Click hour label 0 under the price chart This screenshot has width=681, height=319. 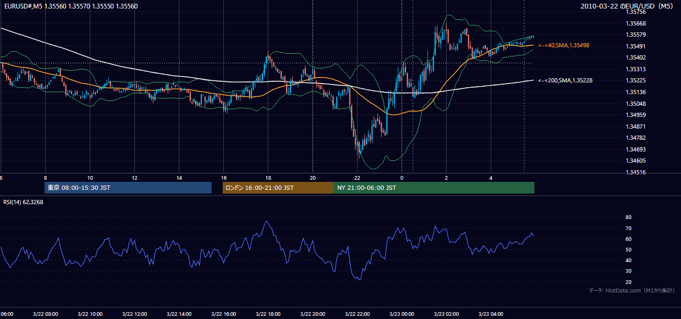[x=402, y=178]
